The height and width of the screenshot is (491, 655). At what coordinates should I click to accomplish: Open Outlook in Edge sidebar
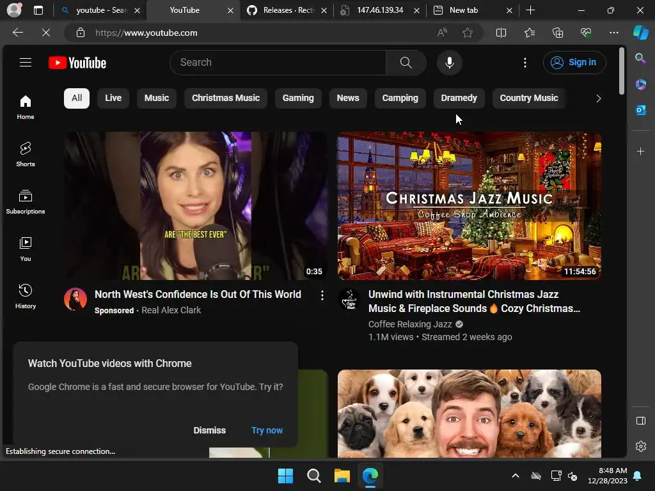tap(640, 110)
